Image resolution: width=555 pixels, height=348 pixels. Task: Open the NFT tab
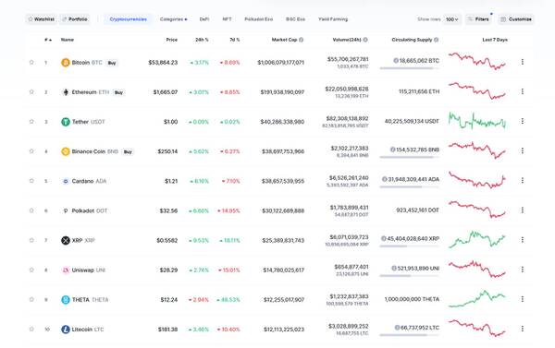[227, 19]
